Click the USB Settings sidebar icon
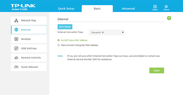The height and width of the screenshot is (95, 183). (x=16, y=48)
